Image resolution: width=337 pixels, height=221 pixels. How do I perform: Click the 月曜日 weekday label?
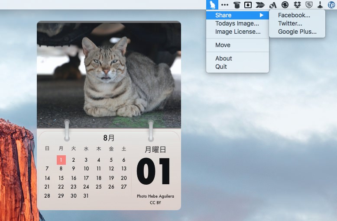click(x=156, y=150)
